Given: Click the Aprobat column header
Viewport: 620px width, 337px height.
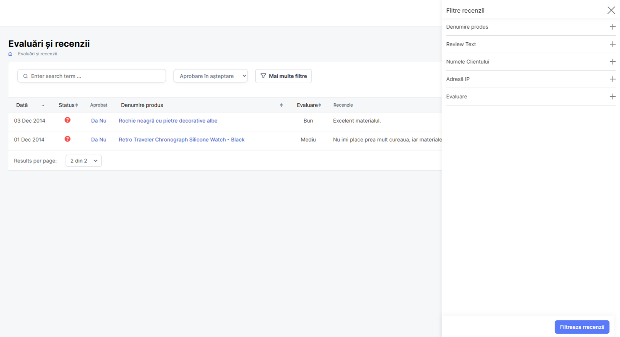Looking at the screenshot, I should (x=99, y=105).
